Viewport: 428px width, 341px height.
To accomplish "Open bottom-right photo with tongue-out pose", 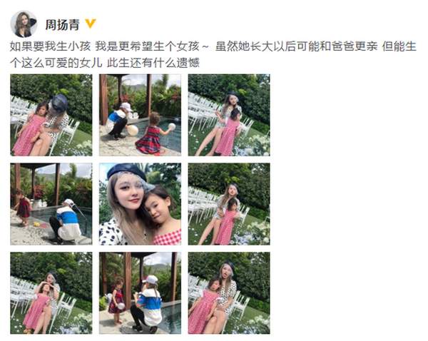I will pyautogui.click(x=229, y=293).
